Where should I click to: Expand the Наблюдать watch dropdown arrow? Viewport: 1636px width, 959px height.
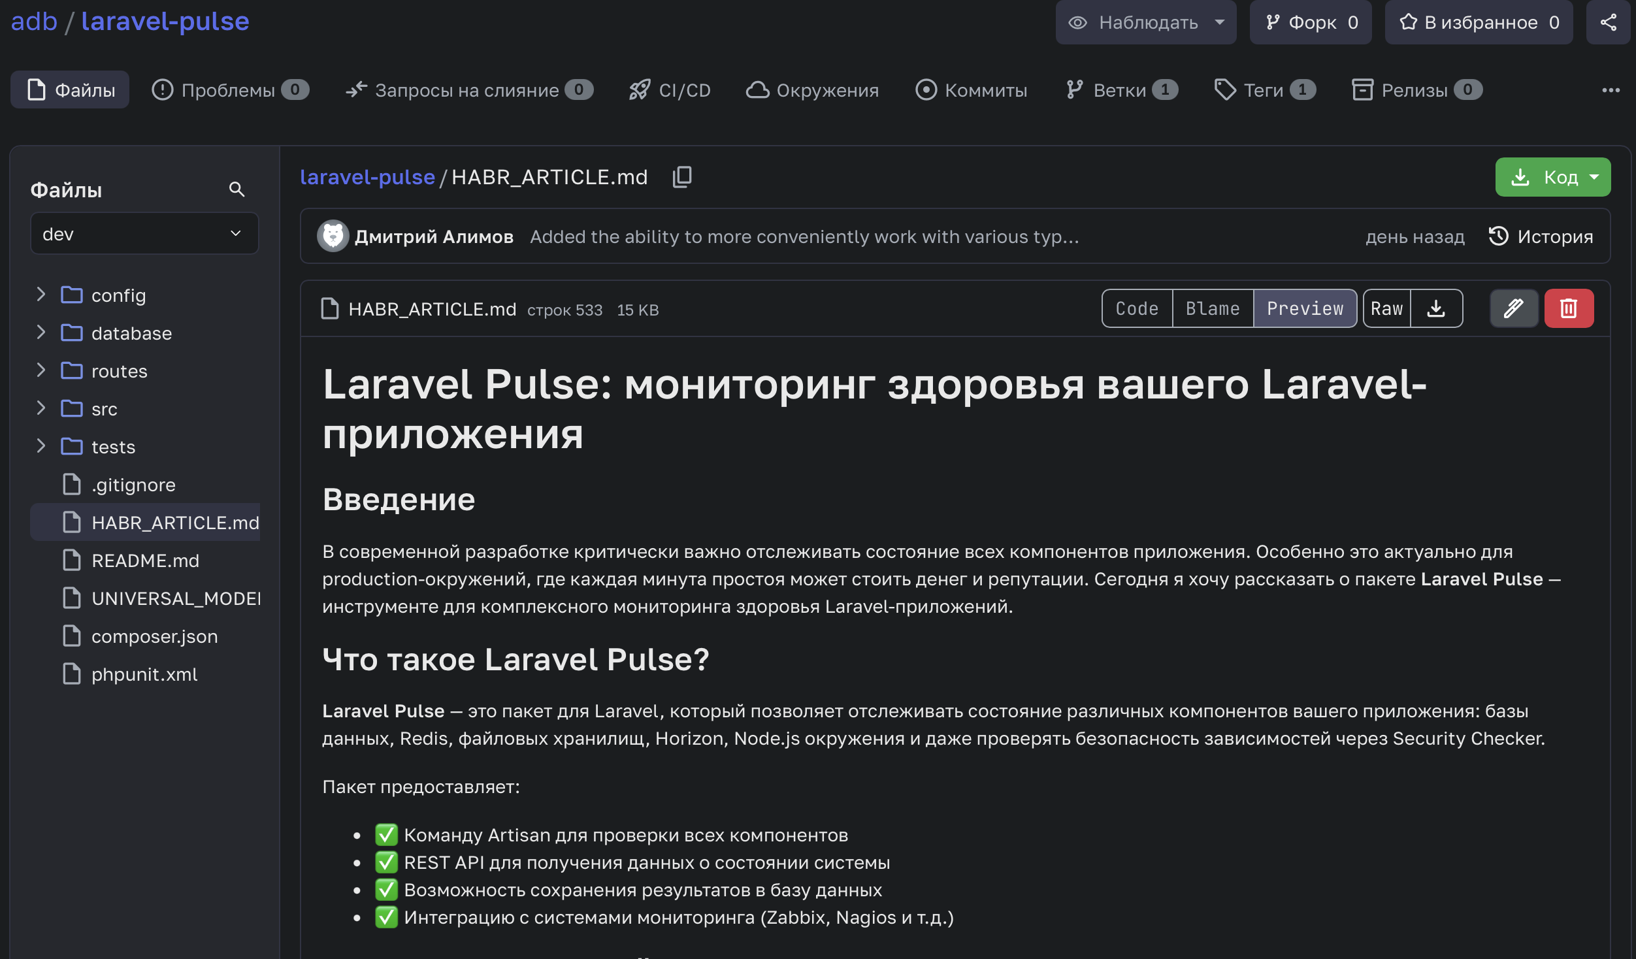pyautogui.click(x=1219, y=22)
